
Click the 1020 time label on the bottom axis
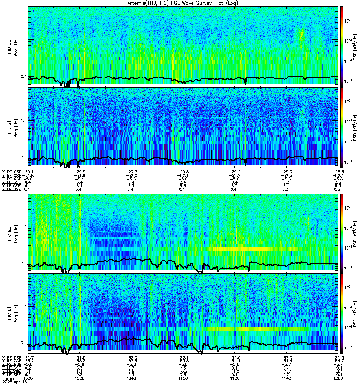point(80,378)
